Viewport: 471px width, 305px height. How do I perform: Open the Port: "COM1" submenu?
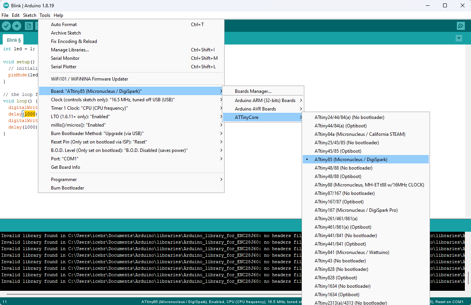[x=64, y=158]
